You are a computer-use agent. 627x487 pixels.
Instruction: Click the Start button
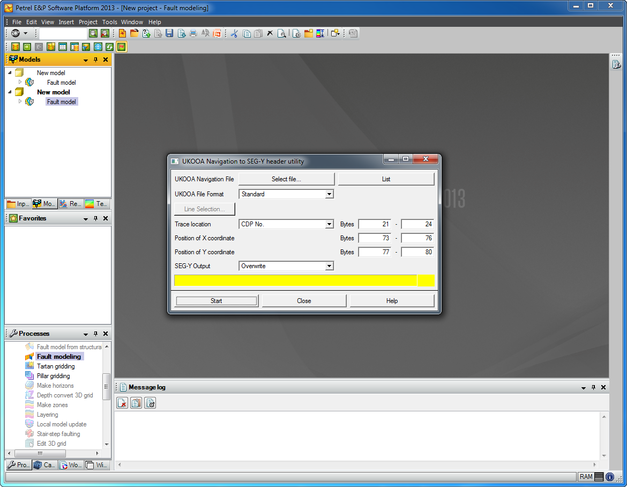tap(217, 301)
